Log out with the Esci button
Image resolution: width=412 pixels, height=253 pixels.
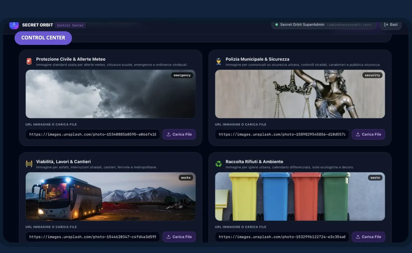coord(391,25)
